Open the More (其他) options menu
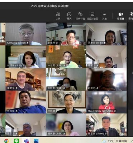The width and height of the screenshot is (133, 143). click(104, 16)
